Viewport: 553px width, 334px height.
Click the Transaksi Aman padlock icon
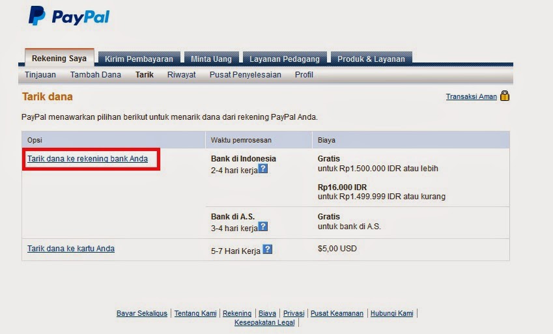(x=505, y=96)
